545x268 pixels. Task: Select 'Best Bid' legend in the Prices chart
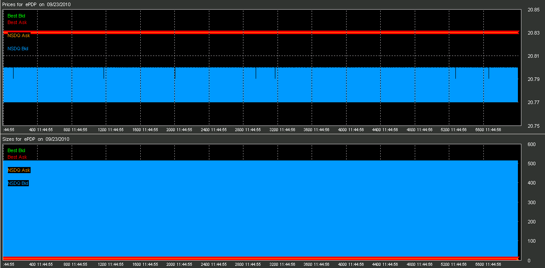pos(17,16)
